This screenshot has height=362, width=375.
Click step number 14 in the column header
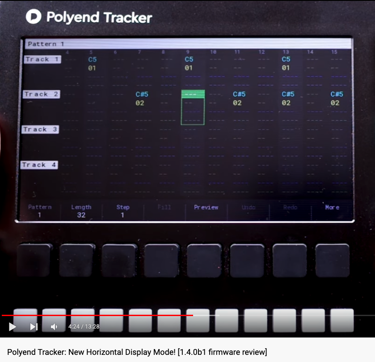point(310,52)
